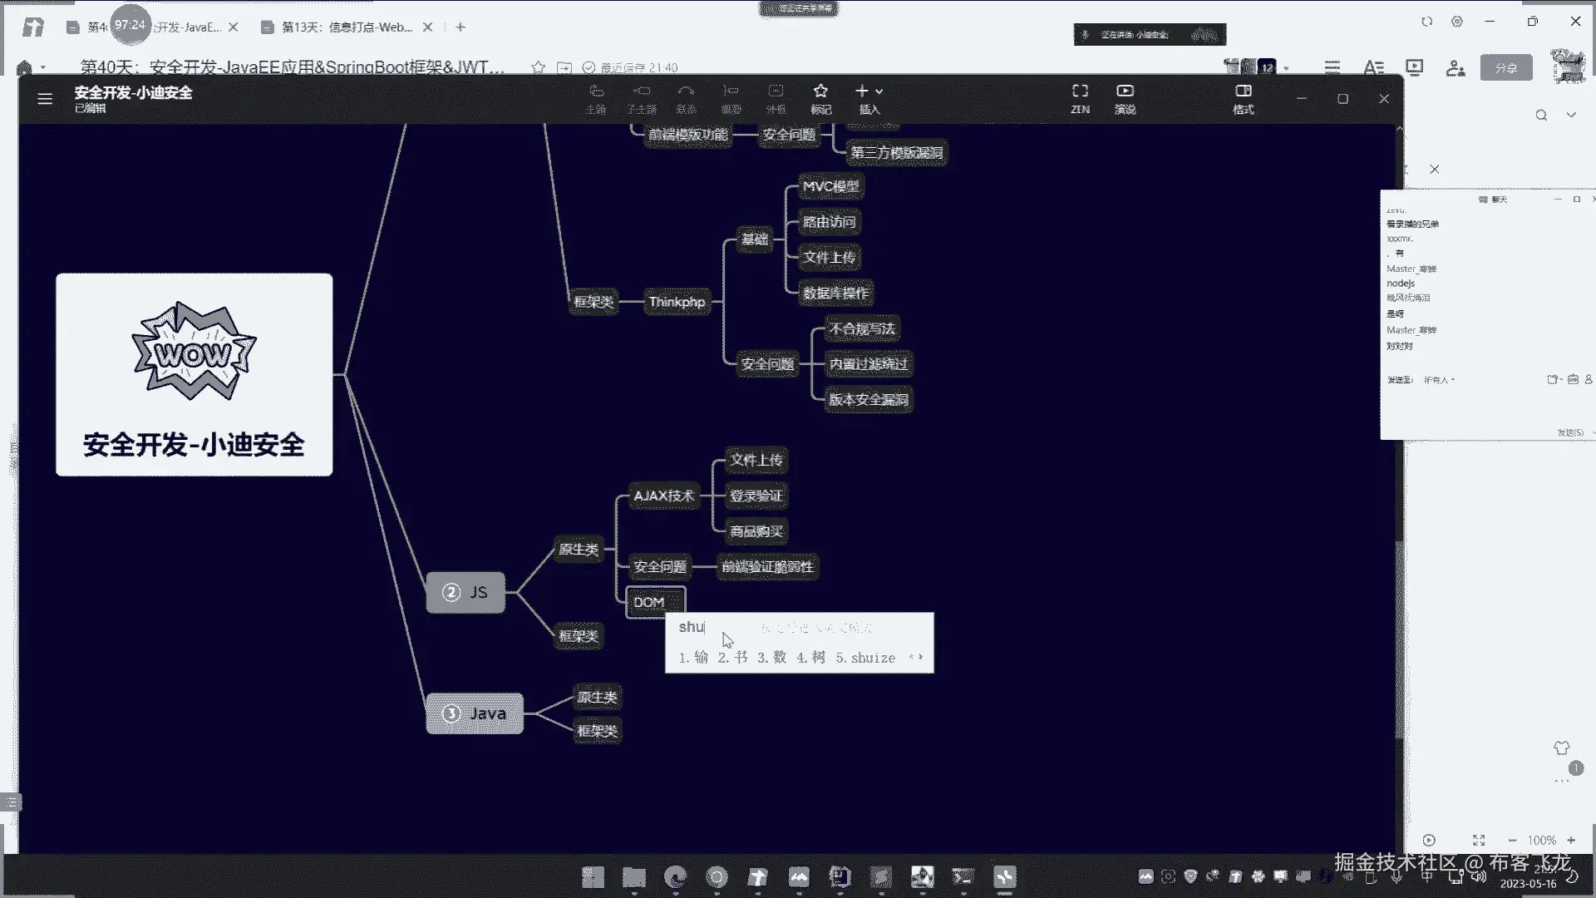
Task: Expand the chevron next to search
Action: point(1571,115)
